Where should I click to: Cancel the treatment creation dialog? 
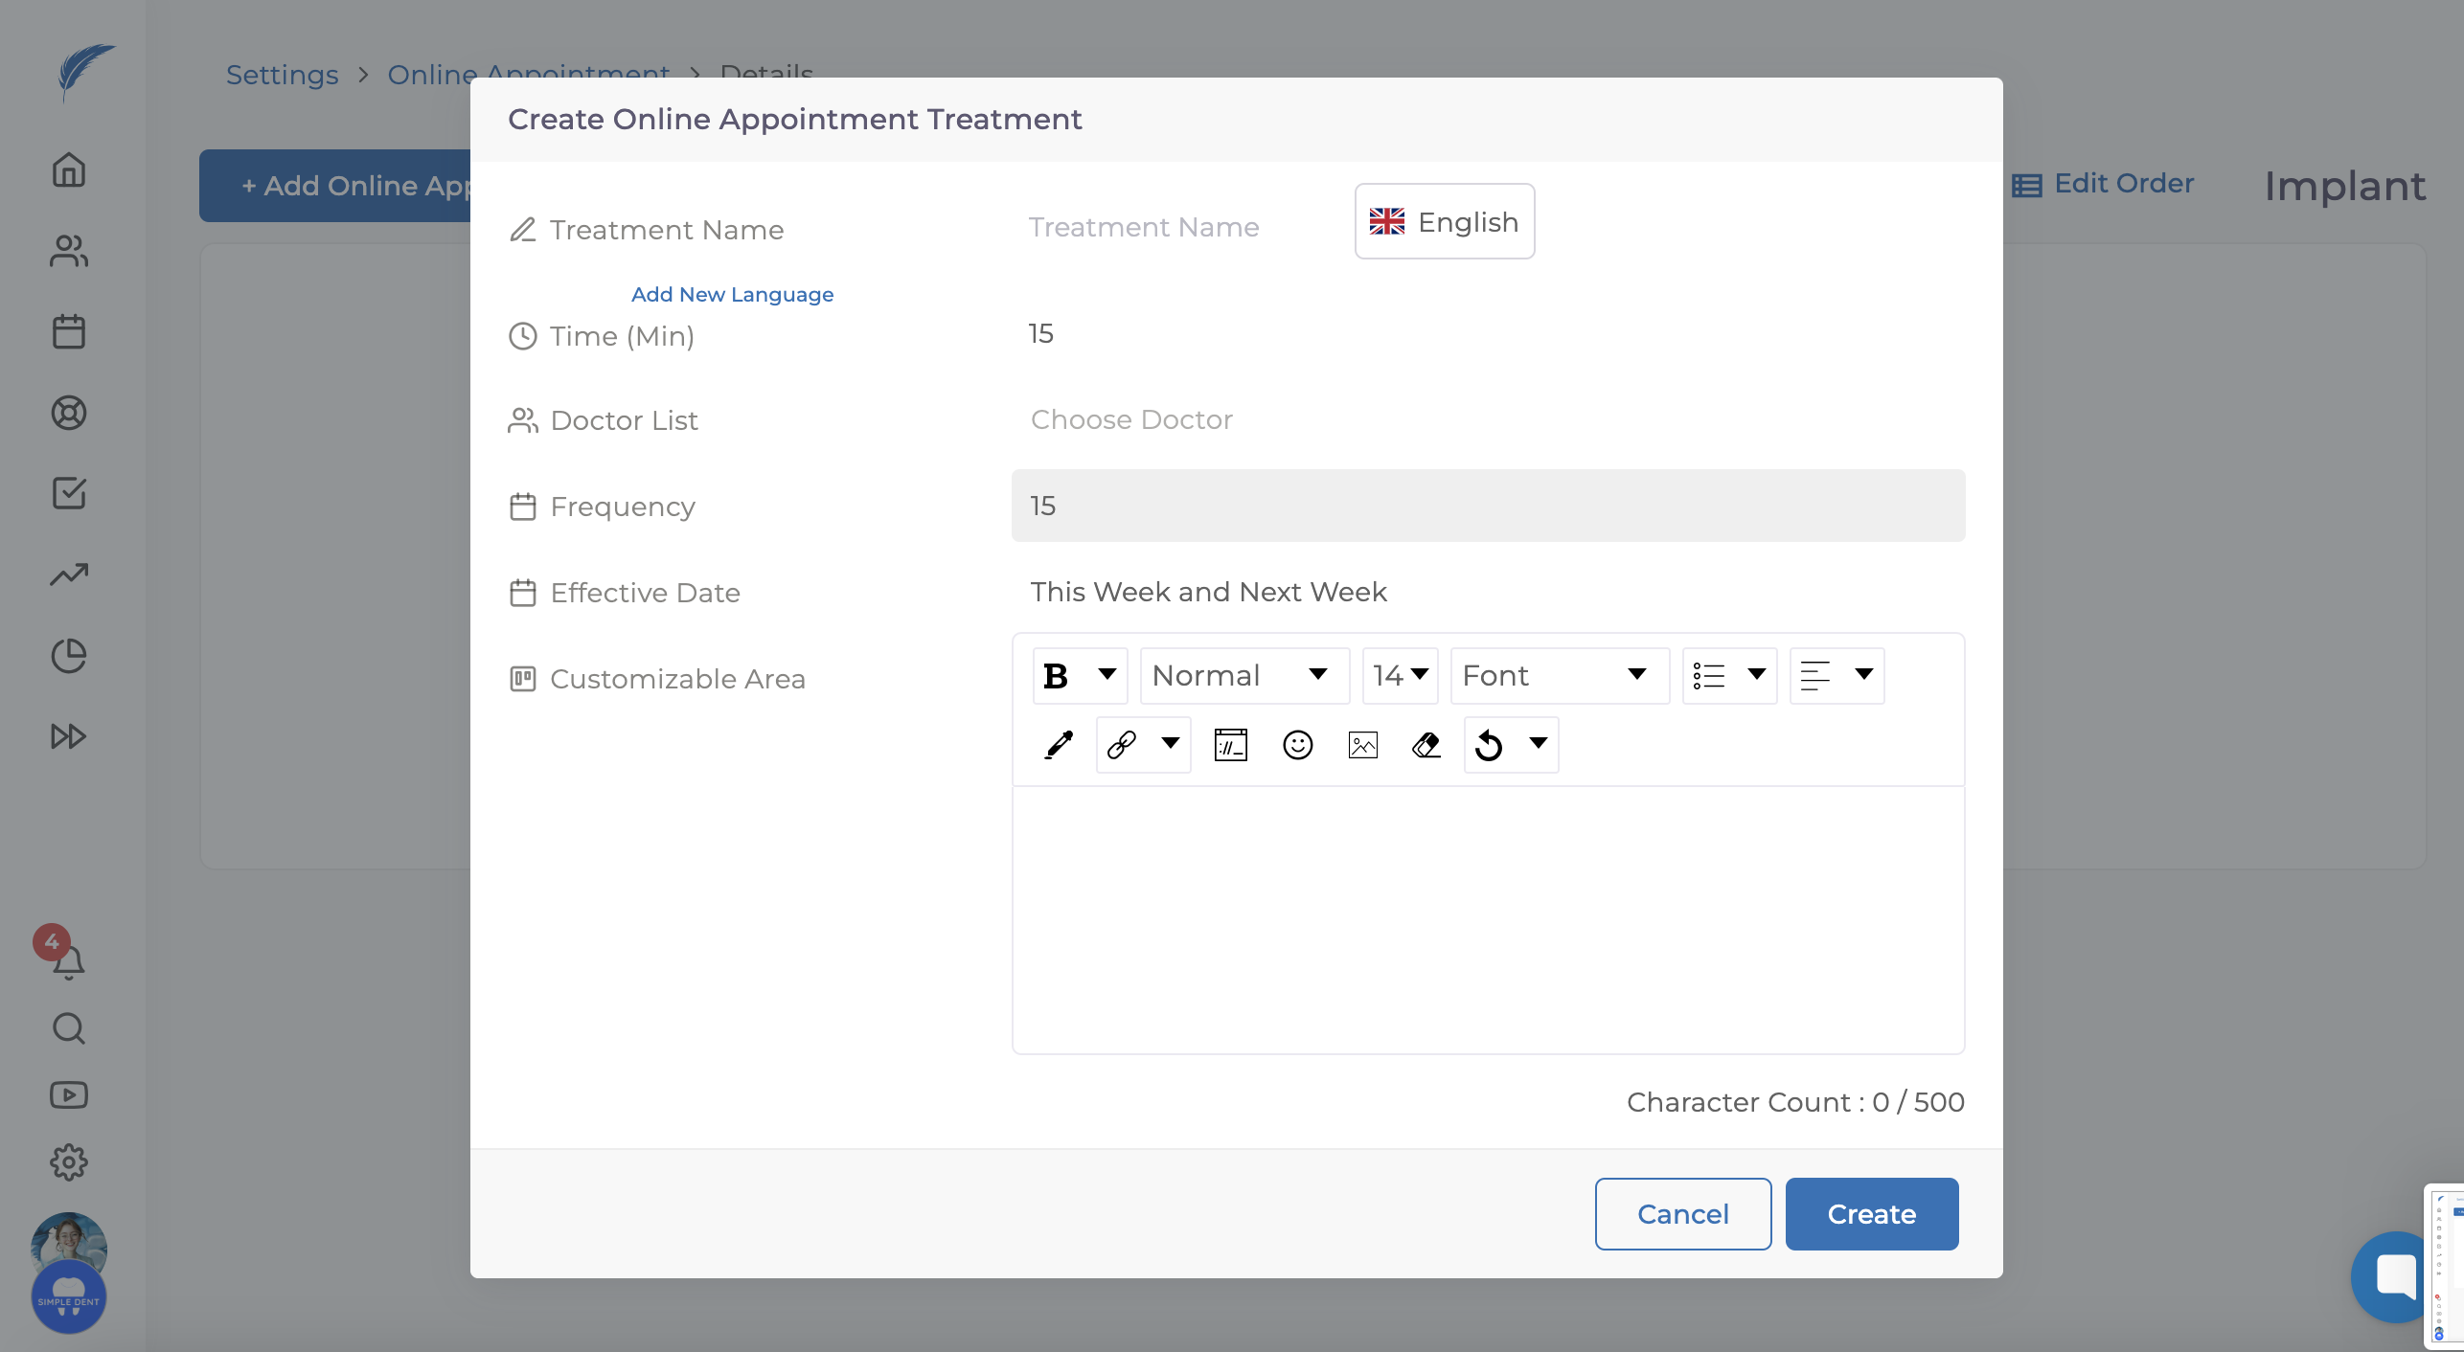1682,1214
